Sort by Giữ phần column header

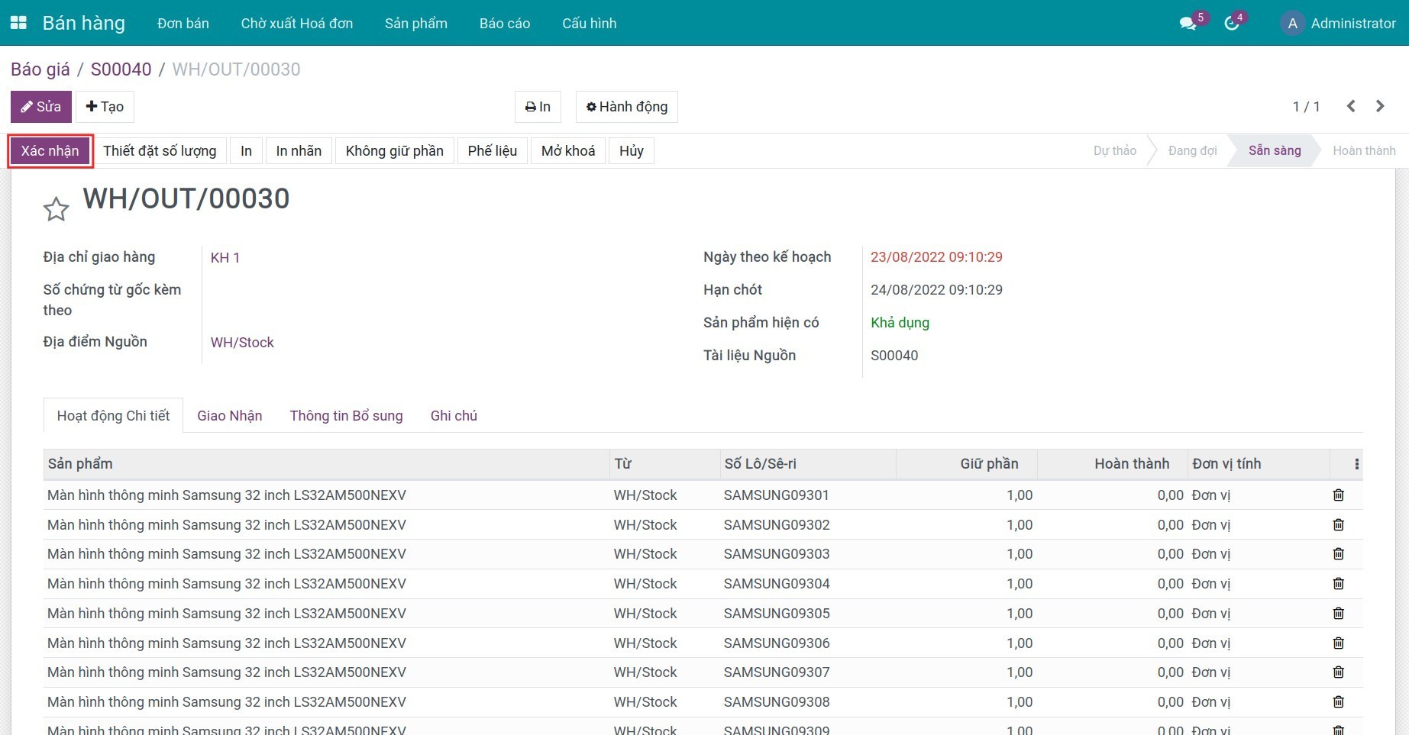point(967,464)
